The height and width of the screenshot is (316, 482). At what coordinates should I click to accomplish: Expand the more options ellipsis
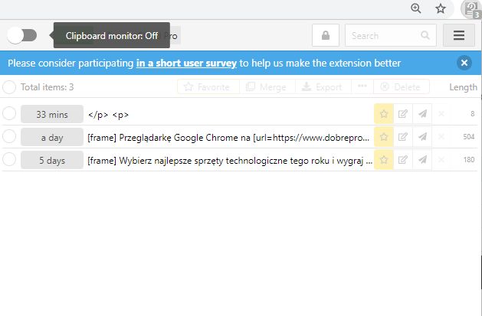coord(362,87)
